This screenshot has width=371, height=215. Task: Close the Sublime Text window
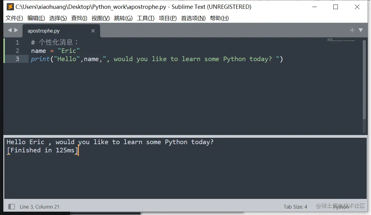pos(357,7)
